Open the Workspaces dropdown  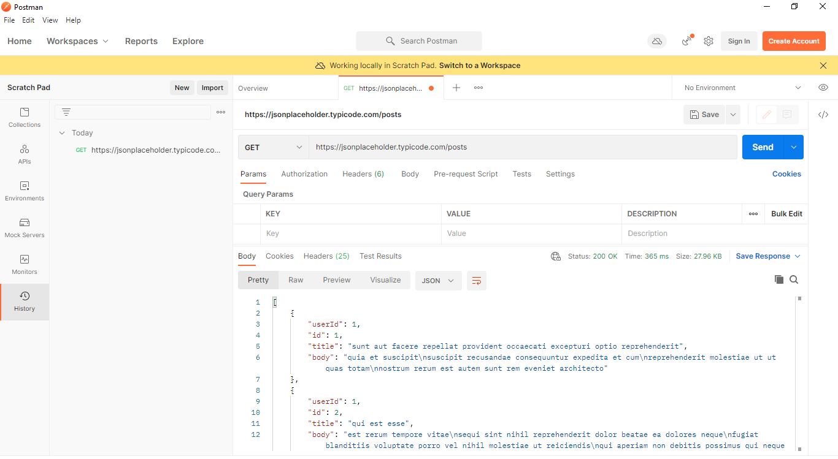pos(77,41)
